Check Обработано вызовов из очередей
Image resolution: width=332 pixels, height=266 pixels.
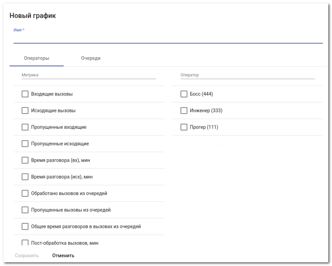25,193
